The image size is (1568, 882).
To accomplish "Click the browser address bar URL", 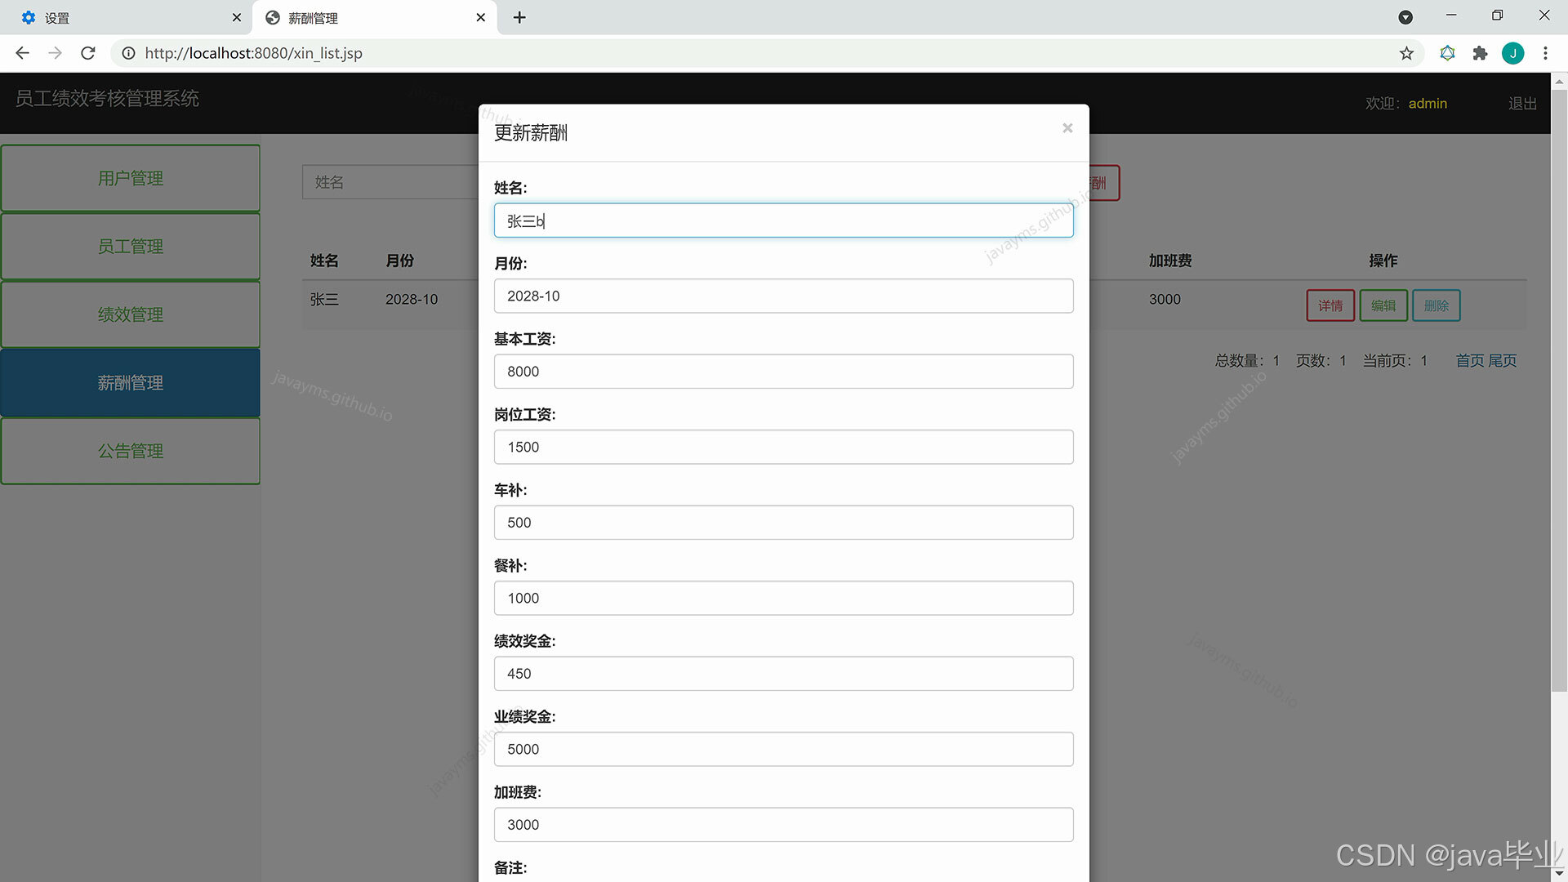I will 253,53.
